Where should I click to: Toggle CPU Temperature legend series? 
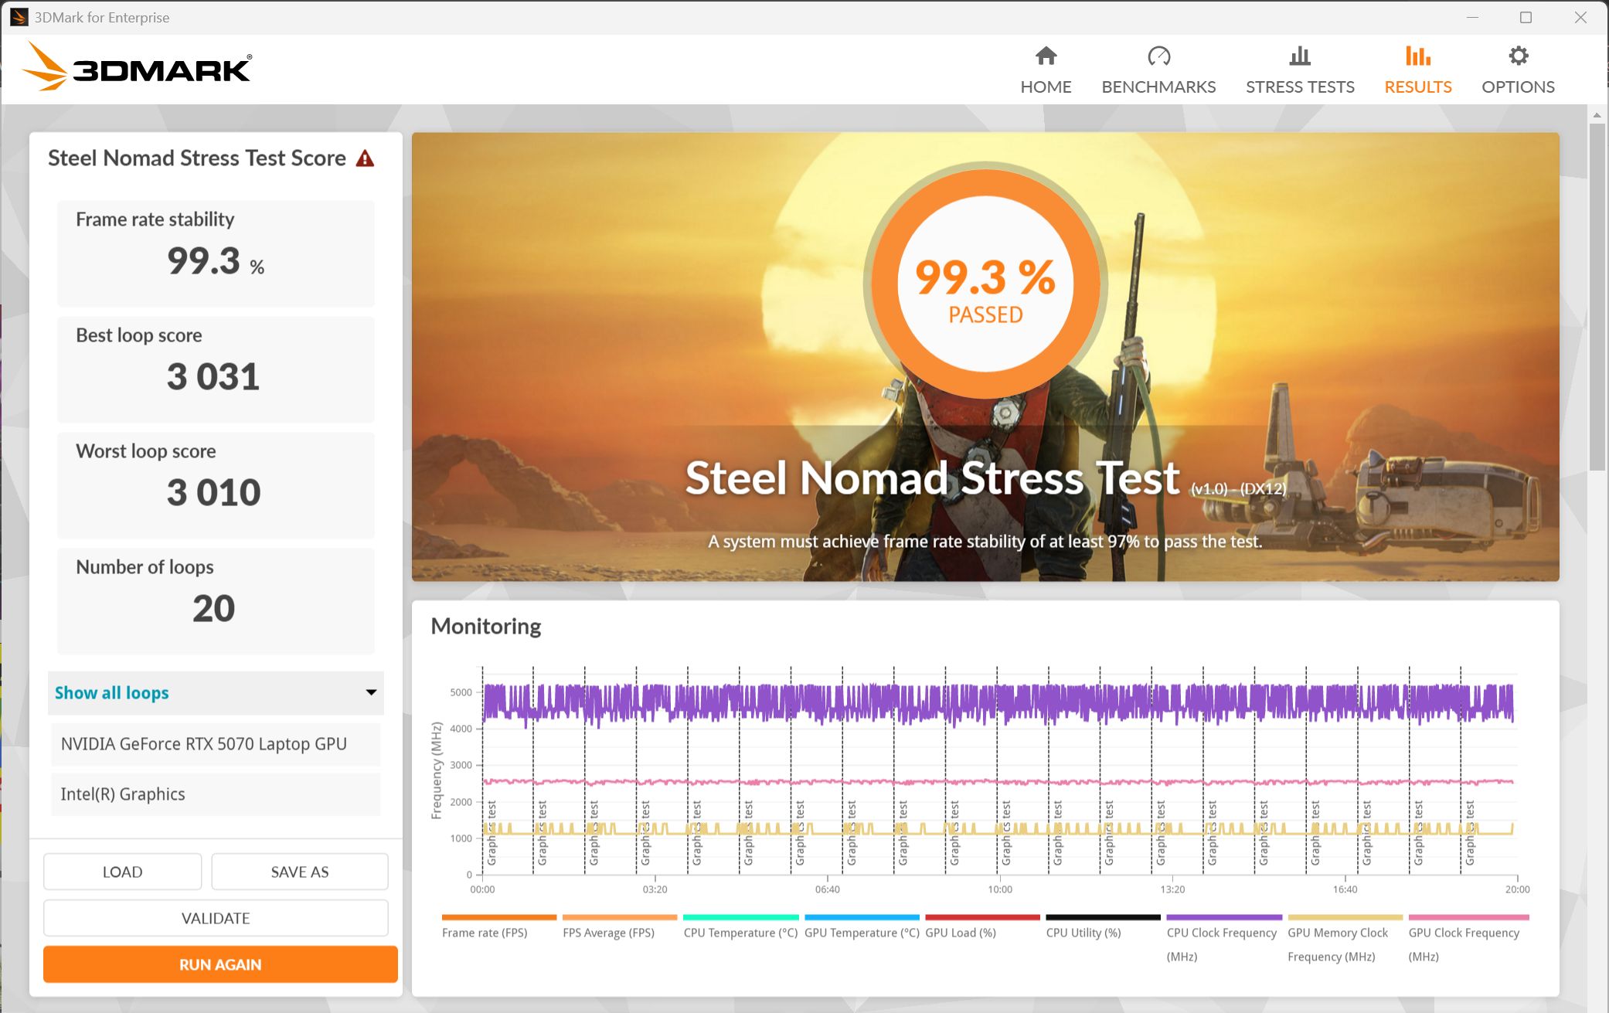(x=740, y=933)
